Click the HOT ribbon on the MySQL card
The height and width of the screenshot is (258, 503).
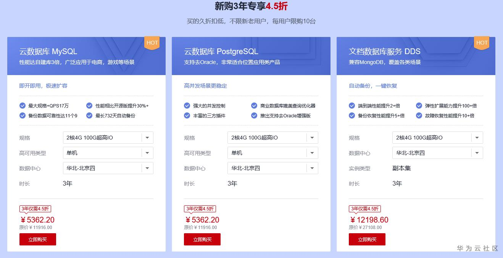tap(152, 43)
